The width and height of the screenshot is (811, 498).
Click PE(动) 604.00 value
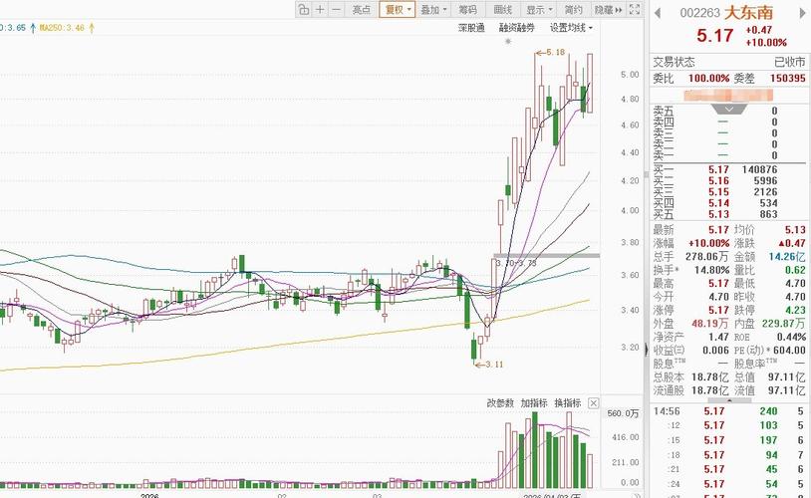[789, 351]
